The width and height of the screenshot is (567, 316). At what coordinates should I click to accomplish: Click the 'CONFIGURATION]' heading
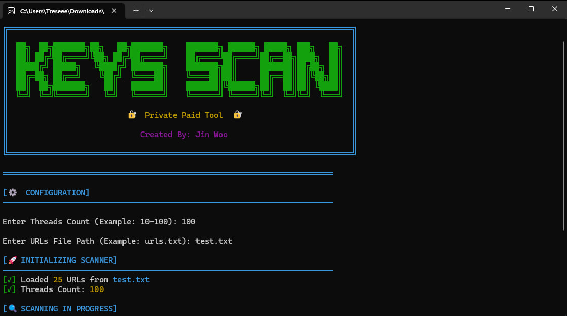pos(57,193)
